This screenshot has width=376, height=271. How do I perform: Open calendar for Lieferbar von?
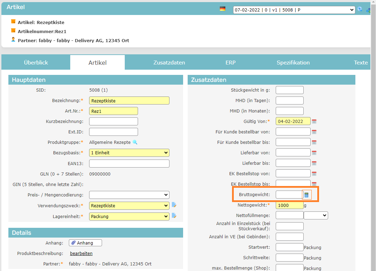tap(314, 153)
